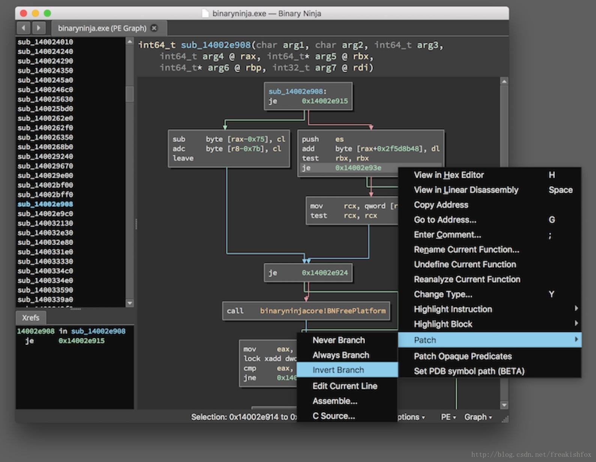Click graph view scrollbar up arrow

pyautogui.click(x=504, y=82)
